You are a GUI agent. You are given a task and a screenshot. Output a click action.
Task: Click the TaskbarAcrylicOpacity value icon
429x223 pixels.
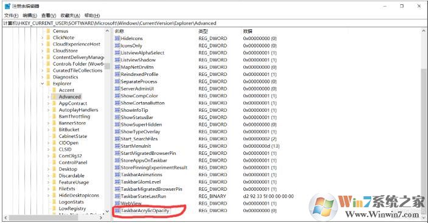click(117, 210)
